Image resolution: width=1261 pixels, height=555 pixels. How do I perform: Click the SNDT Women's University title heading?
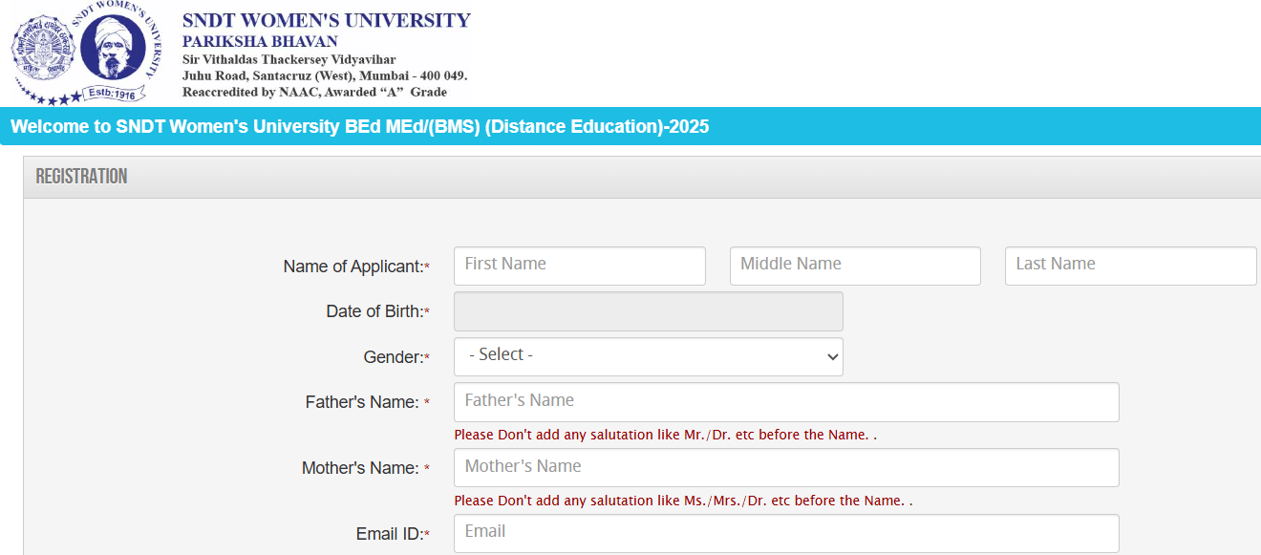coord(326,20)
